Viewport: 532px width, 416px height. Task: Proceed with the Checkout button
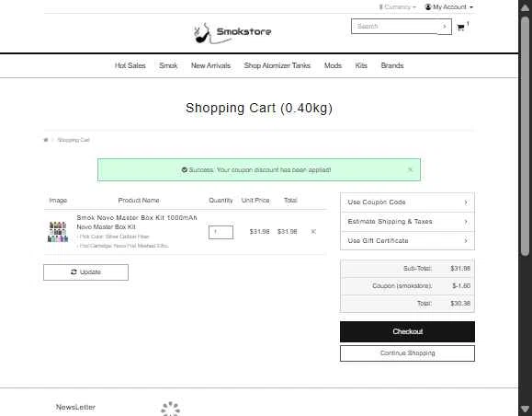pos(407,331)
